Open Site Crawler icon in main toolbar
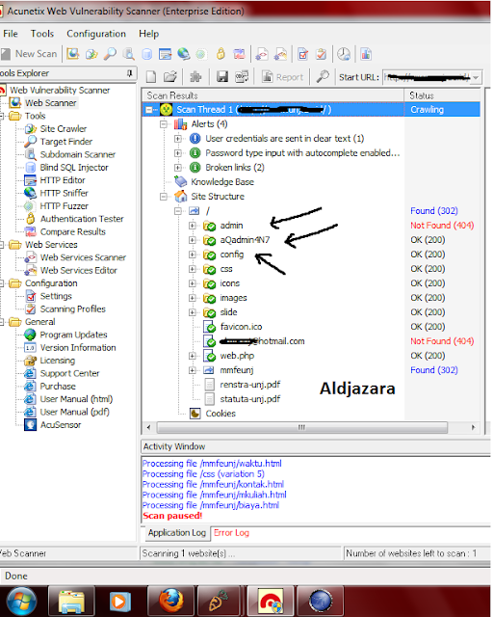The width and height of the screenshot is (493, 617). (x=91, y=54)
